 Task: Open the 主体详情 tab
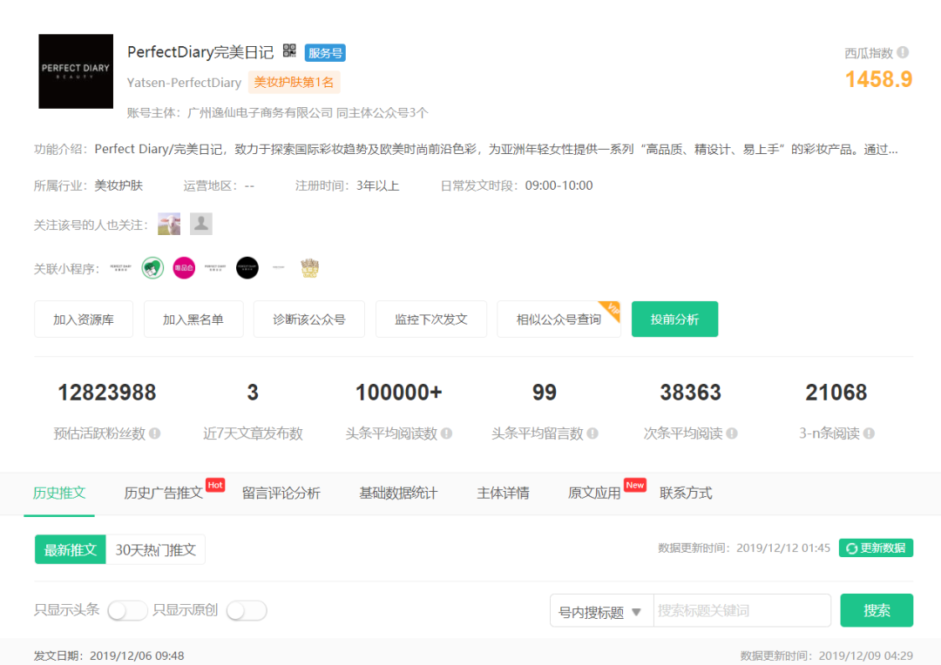click(x=503, y=493)
